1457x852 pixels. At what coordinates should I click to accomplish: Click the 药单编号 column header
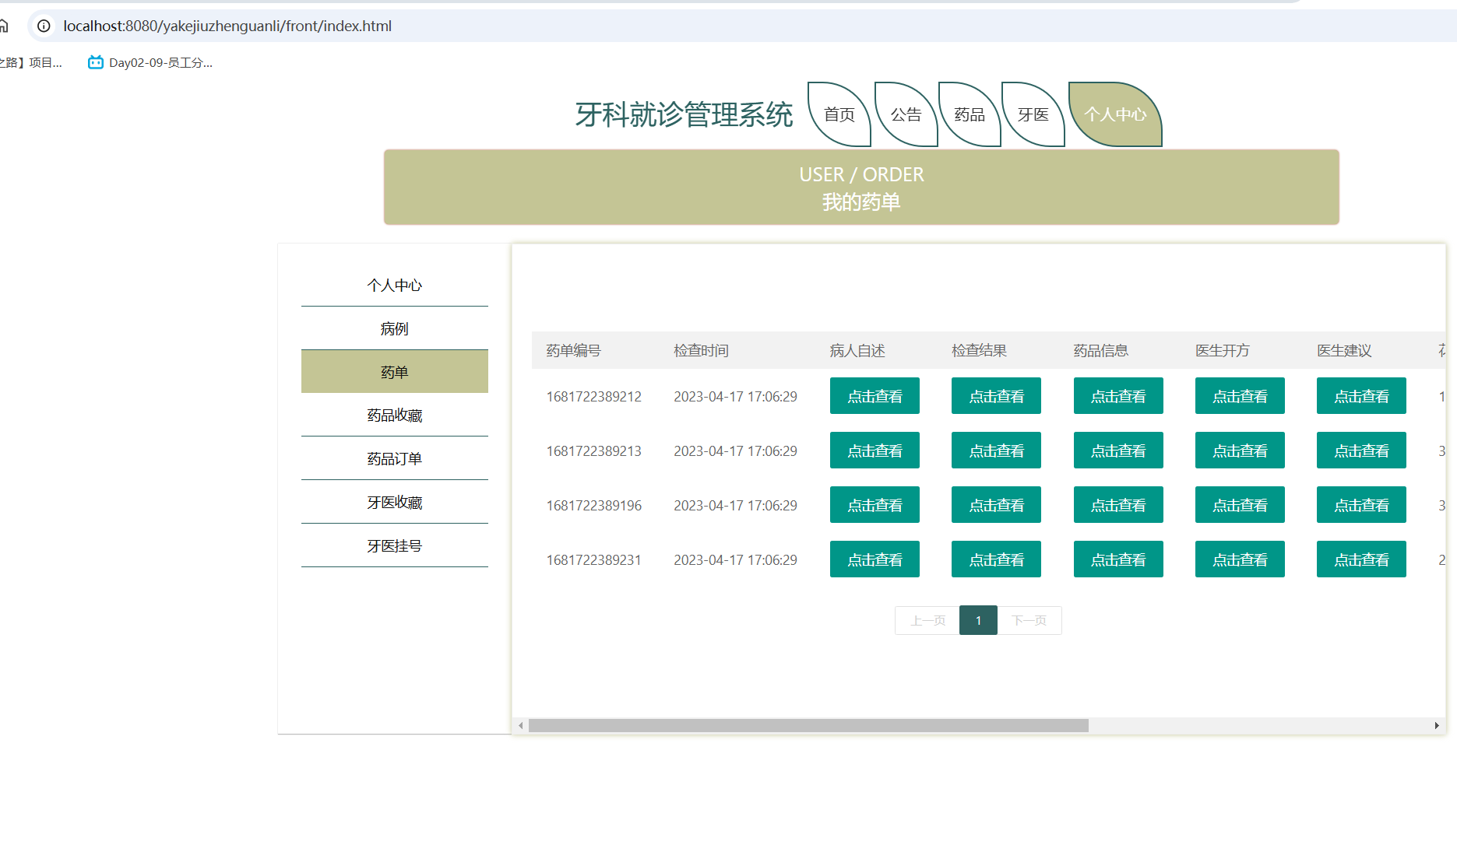pyautogui.click(x=574, y=350)
